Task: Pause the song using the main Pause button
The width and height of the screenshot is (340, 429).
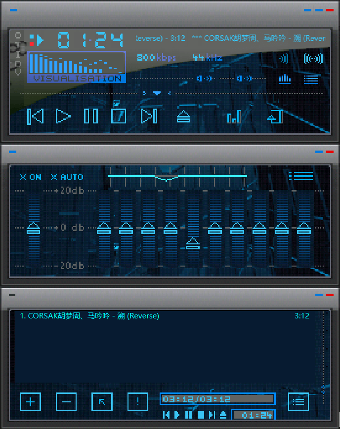Action: point(91,117)
